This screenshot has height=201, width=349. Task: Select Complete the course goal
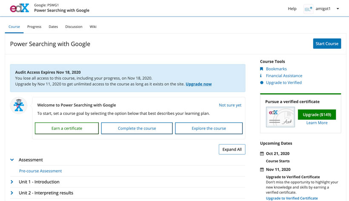point(137,128)
